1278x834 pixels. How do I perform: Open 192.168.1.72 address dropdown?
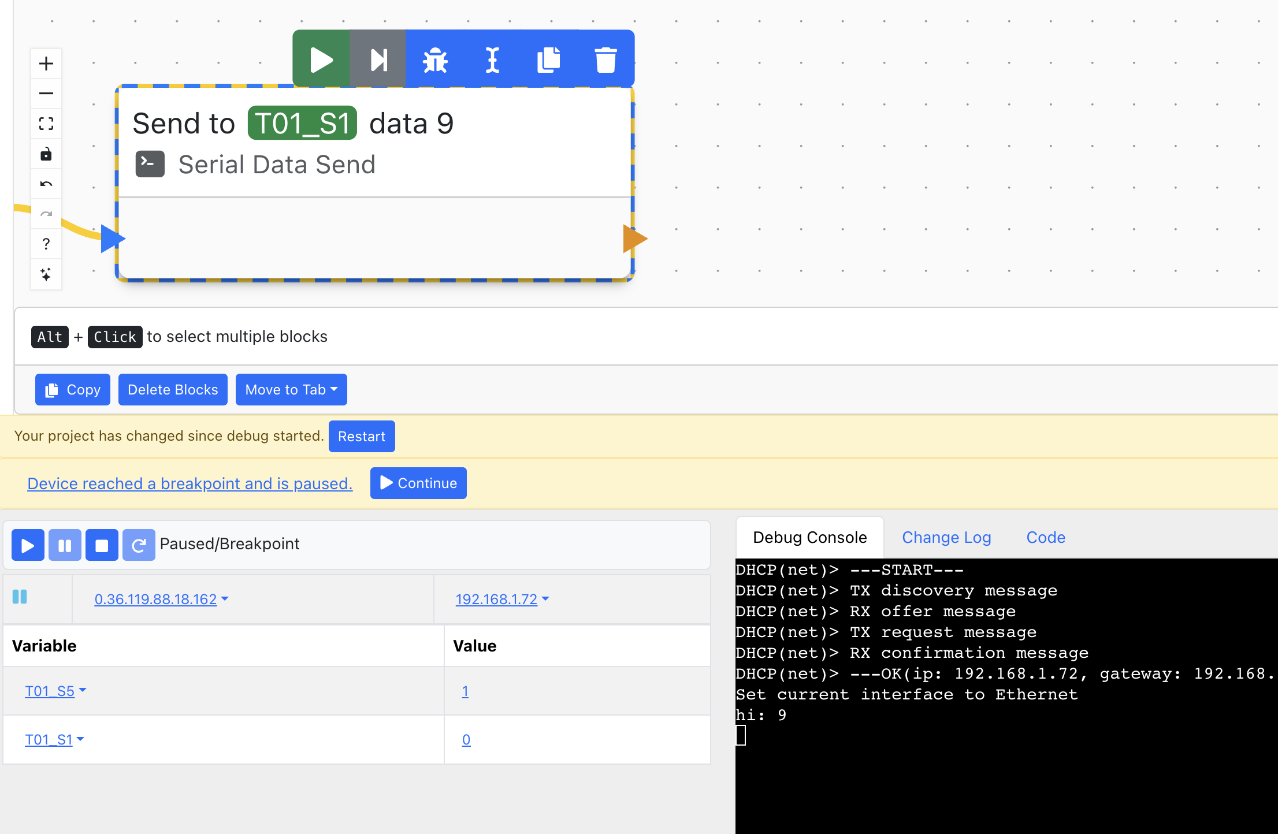point(502,599)
